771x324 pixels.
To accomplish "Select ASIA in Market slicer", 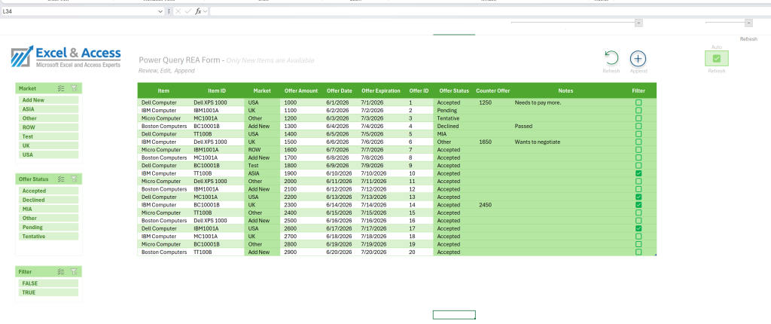I will [49, 109].
